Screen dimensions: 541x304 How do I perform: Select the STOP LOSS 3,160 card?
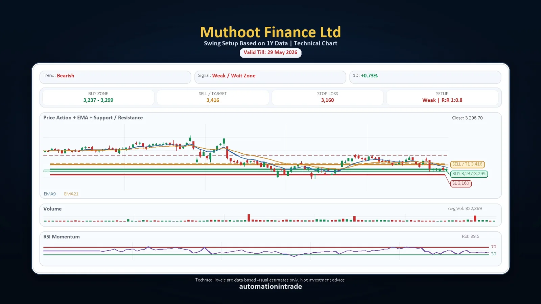[x=328, y=97]
